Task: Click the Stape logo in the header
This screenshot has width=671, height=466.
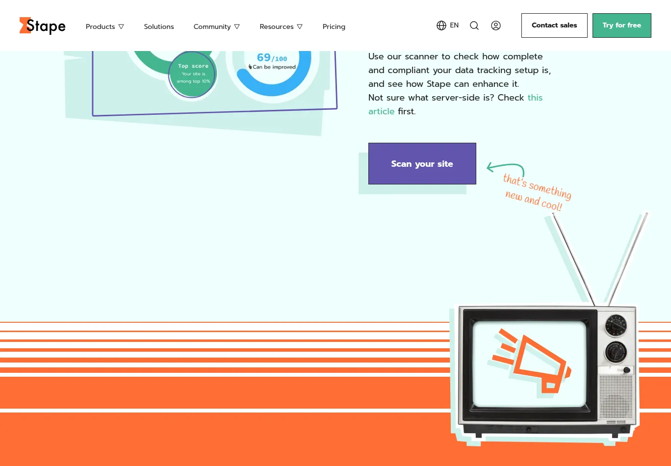Action: [43, 26]
